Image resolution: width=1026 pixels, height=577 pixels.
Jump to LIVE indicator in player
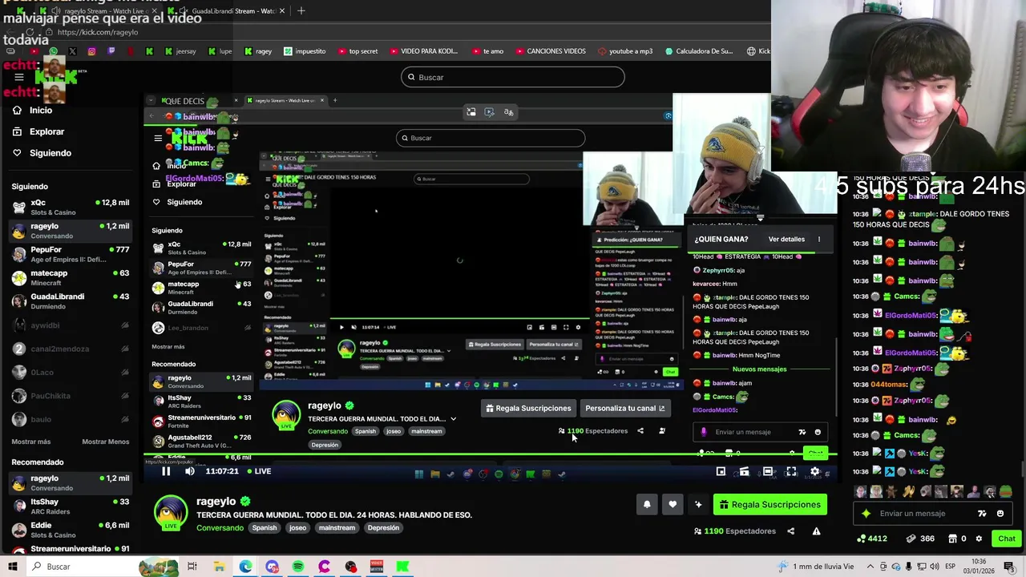259,471
